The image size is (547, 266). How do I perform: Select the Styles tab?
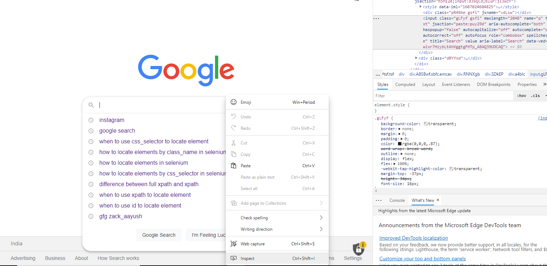tap(383, 85)
